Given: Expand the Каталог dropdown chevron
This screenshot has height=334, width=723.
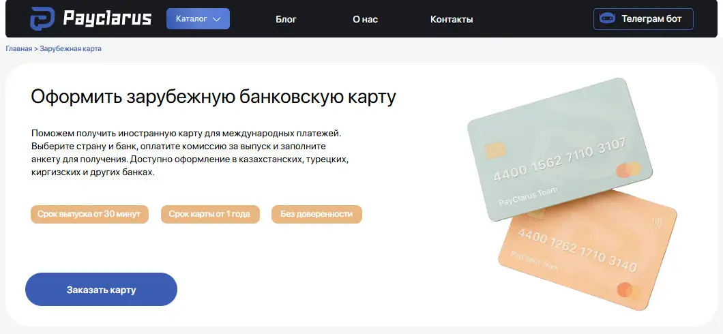Looking at the screenshot, I should (217, 19).
